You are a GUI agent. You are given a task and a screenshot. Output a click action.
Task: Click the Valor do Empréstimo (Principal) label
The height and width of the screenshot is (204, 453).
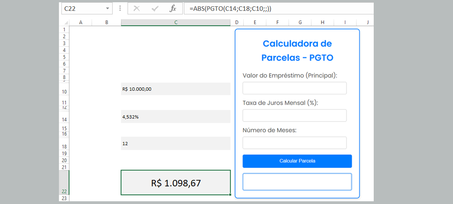(x=290, y=75)
